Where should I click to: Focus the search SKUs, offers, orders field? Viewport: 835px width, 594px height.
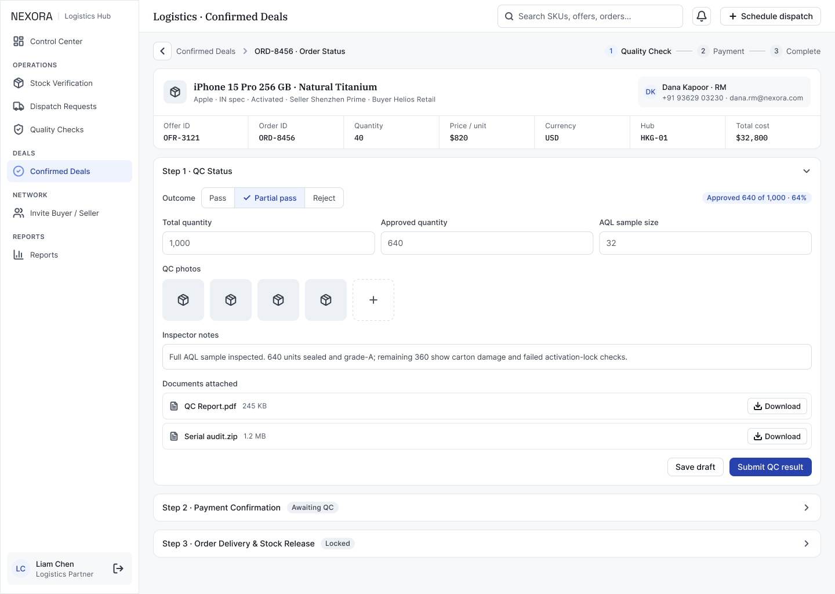(590, 16)
